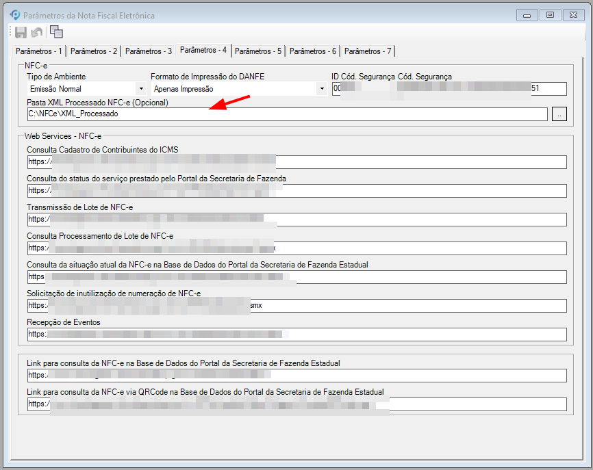Viewport: 593px width, 470px height.
Task: Open the Parâmetros - 2 tab
Action: tap(94, 51)
